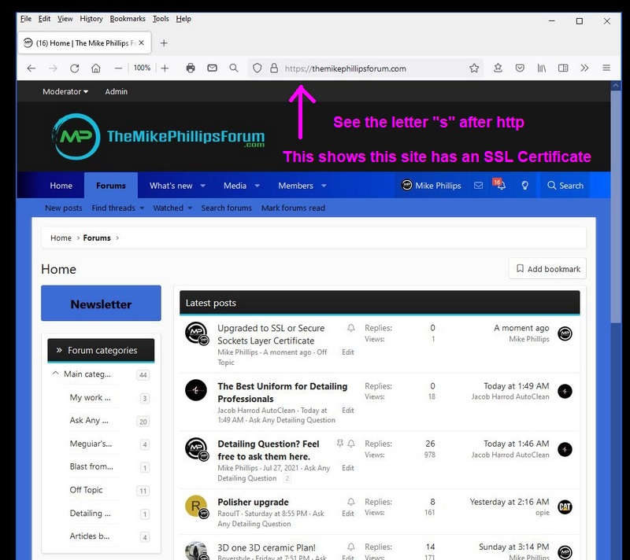Open Mike Phillips account menu

click(431, 186)
